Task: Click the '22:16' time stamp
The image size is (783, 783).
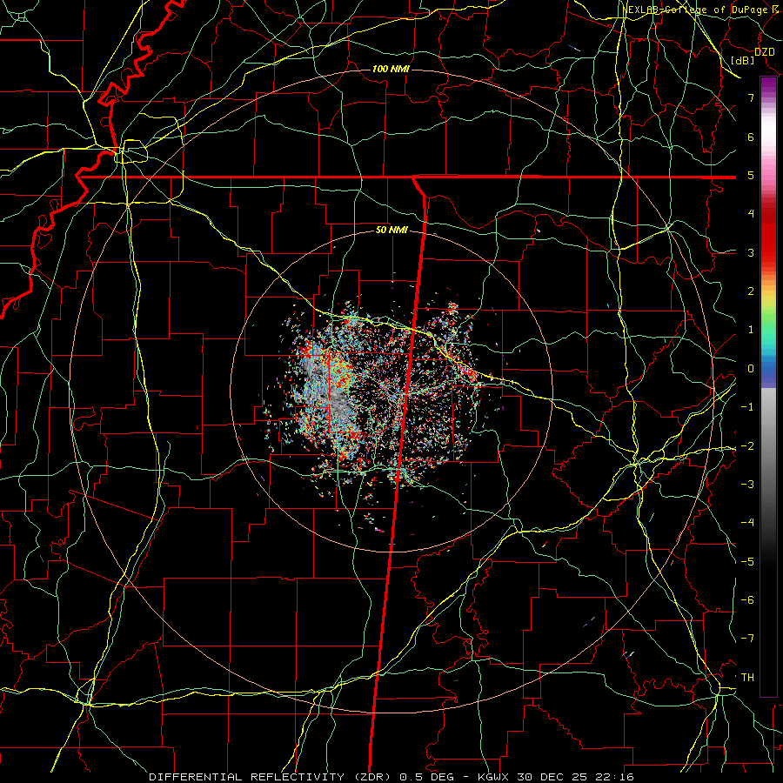Action: (x=617, y=777)
